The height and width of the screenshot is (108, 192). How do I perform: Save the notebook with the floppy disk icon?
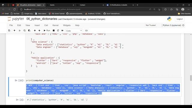click(x=9, y=31)
